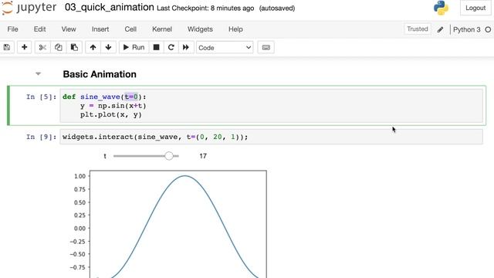
Task: Click the Jupyter logo
Action: click(x=29, y=8)
